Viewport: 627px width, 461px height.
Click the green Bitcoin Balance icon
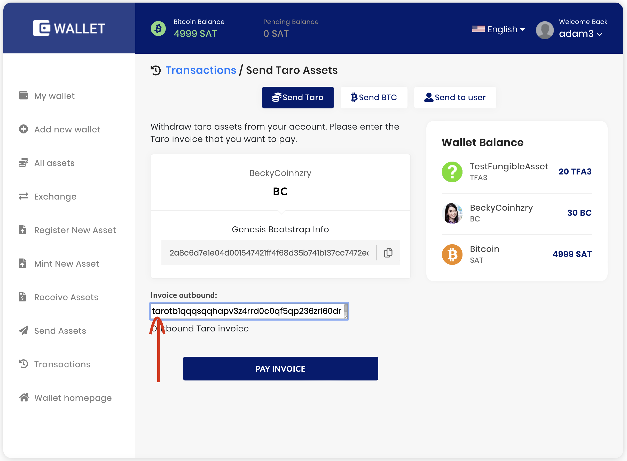(x=158, y=28)
